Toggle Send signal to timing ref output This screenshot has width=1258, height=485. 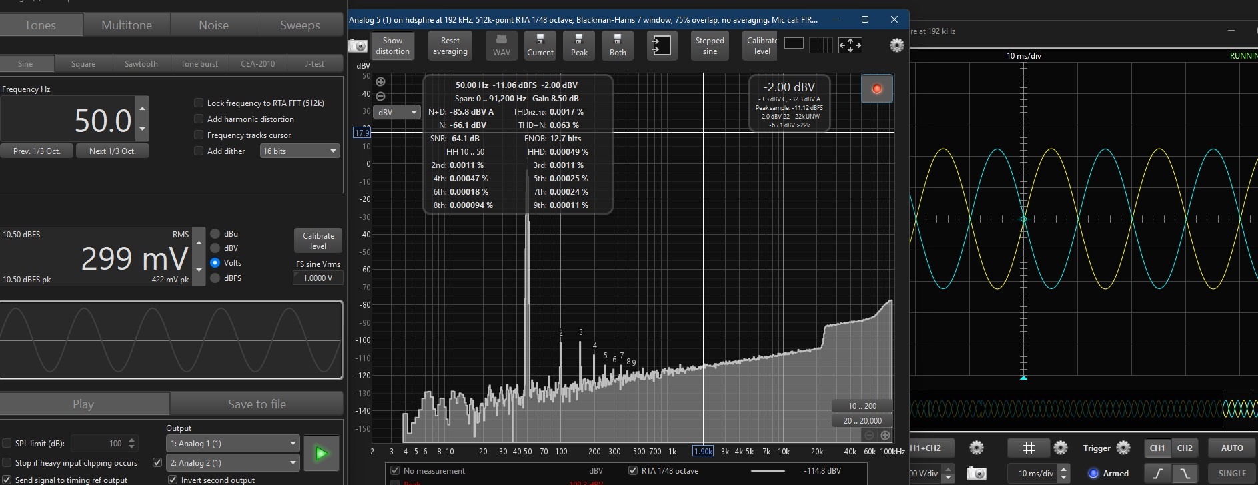click(x=7, y=480)
